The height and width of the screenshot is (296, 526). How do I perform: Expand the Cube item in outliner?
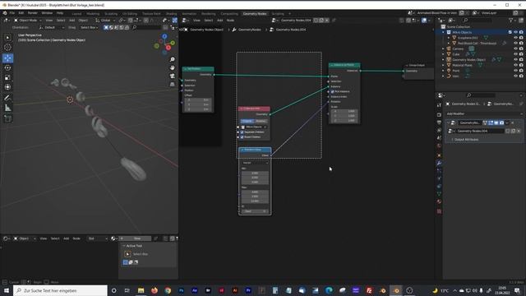(x=443, y=54)
